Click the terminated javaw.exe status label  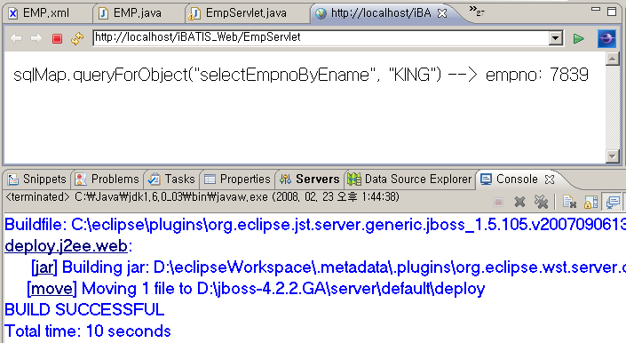click(202, 197)
